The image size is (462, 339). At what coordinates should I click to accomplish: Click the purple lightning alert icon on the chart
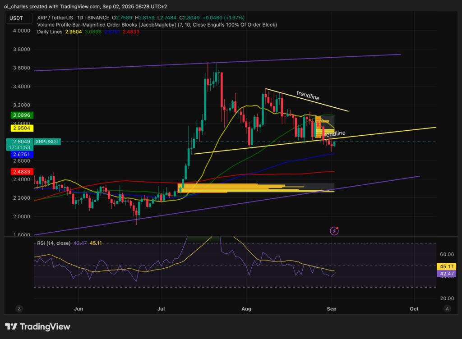point(333,231)
